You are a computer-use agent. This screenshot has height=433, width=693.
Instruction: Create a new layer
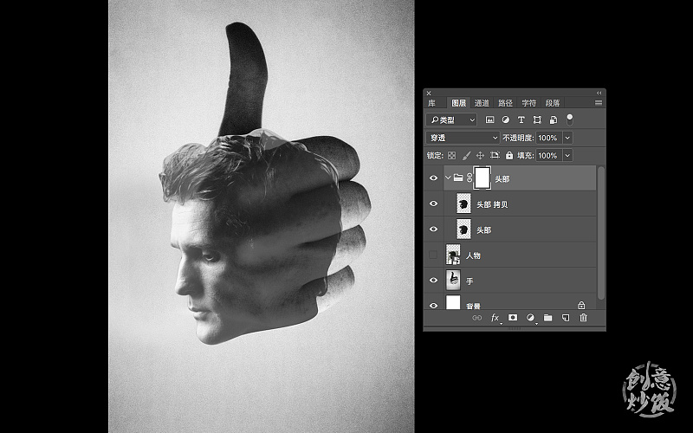coord(565,318)
